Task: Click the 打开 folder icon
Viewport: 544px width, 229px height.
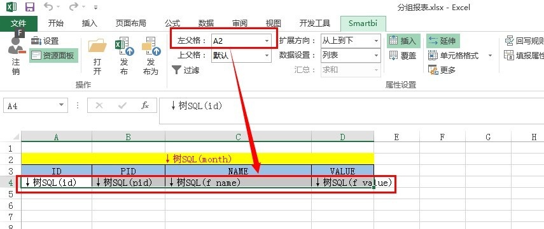Action: (x=97, y=46)
